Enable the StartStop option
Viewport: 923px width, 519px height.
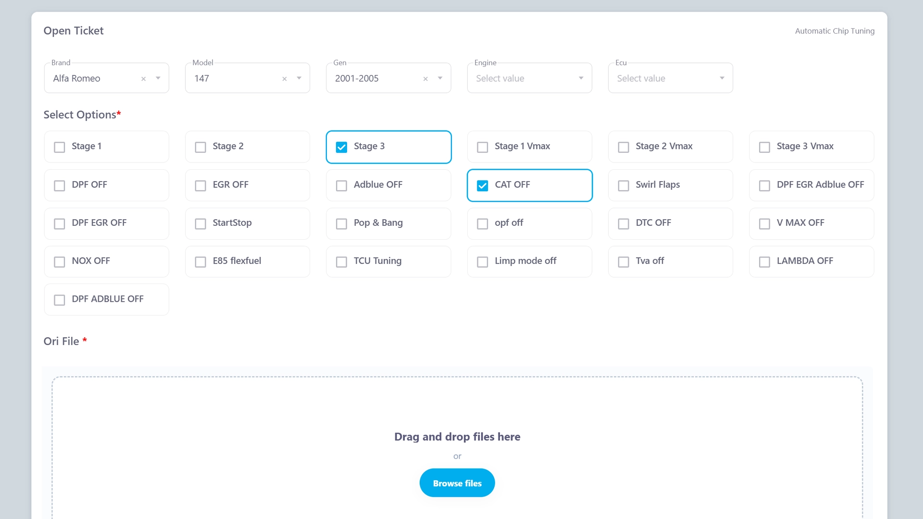200,224
